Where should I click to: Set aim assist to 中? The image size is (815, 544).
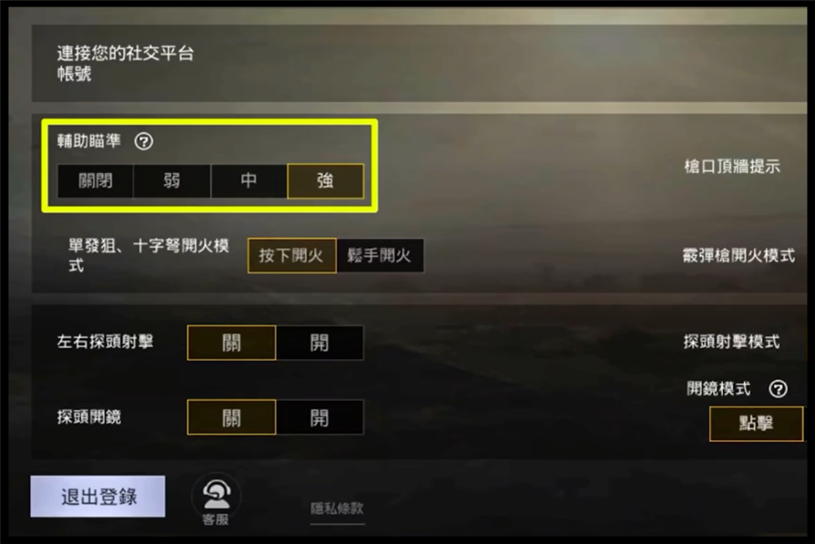(x=249, y=181)
